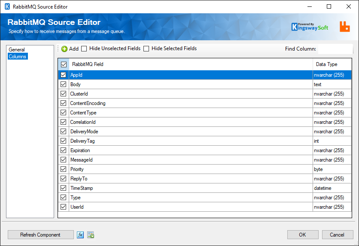Select the TimeStamp field name
This screenshot has width=359, height=246.
[82, 188]
